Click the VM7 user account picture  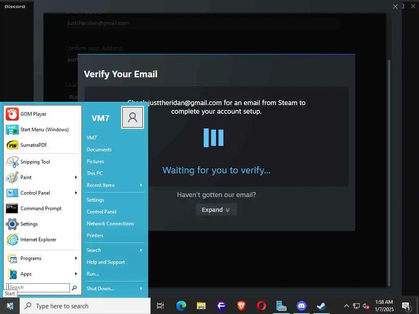point(133,117)
